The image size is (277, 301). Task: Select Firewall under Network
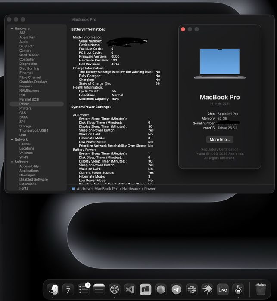click(25, 144)
